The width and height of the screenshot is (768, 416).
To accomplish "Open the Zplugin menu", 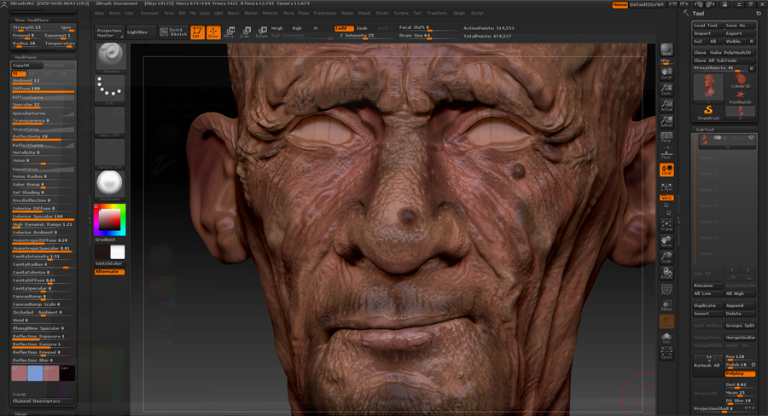I will point(459,14).
